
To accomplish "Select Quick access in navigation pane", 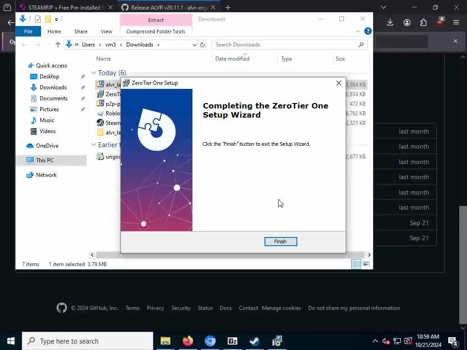I will coord(51,66).
